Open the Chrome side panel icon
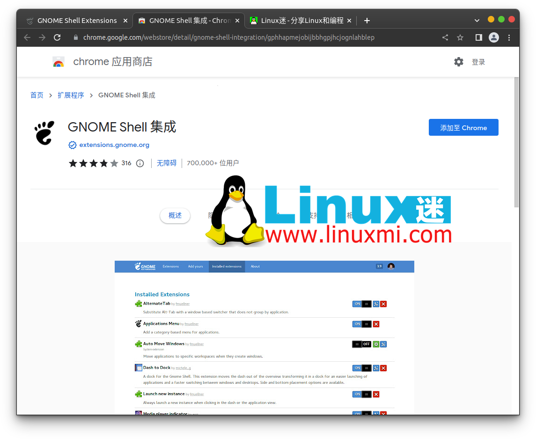The width and height of the screenshot is (536, 439). tap(478, 37)
